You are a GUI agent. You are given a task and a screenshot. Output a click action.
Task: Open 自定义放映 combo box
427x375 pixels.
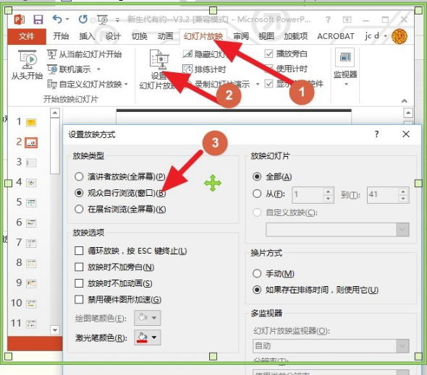tap(337, 230)
